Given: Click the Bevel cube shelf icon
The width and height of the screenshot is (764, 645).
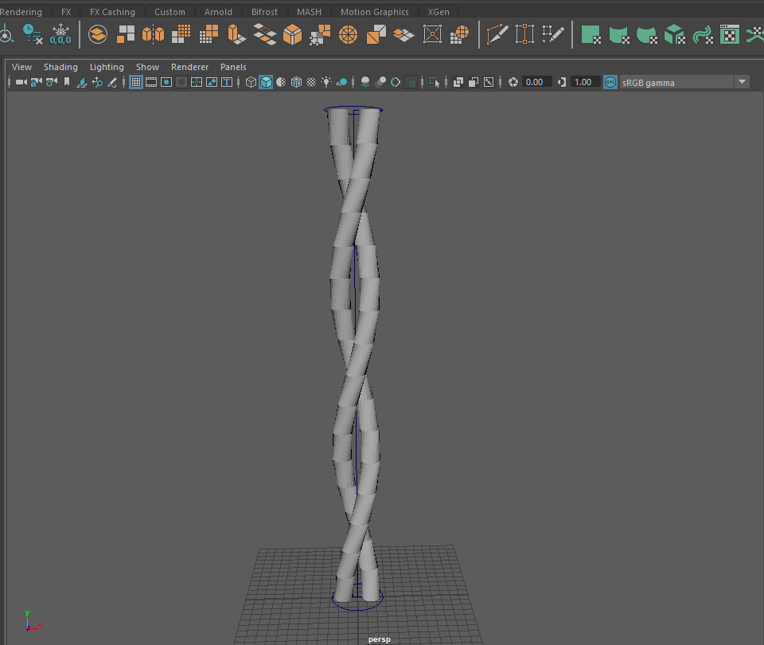Looking at the screenshot, I should (x=292, y=34).
